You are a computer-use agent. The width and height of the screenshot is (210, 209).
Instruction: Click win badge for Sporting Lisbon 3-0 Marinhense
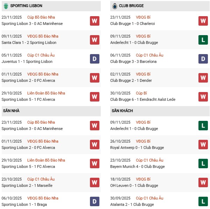click(x=94, y=21)
